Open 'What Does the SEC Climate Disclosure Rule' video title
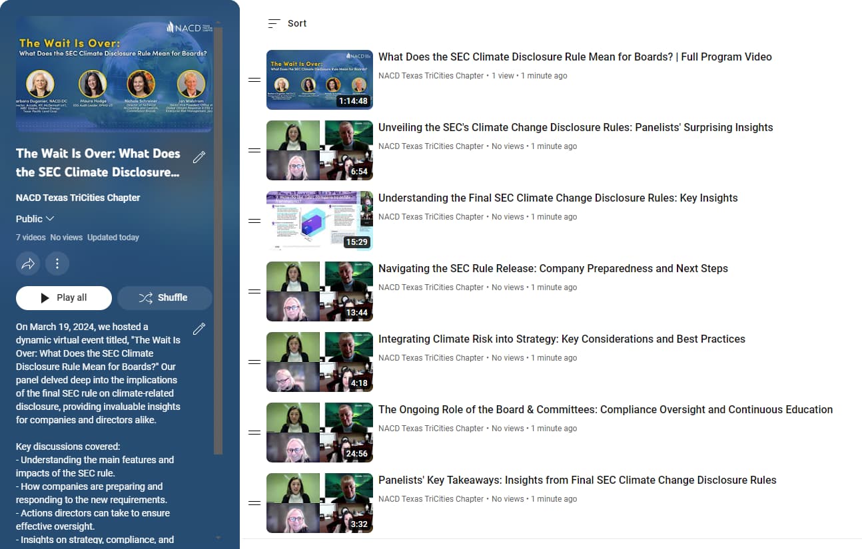The image size is (862, 549). (575, 57)
